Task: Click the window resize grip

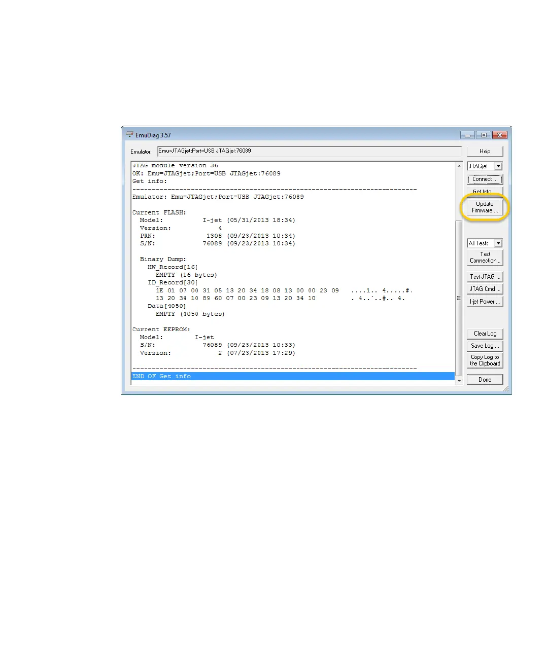Action: (x=506, y=389)
